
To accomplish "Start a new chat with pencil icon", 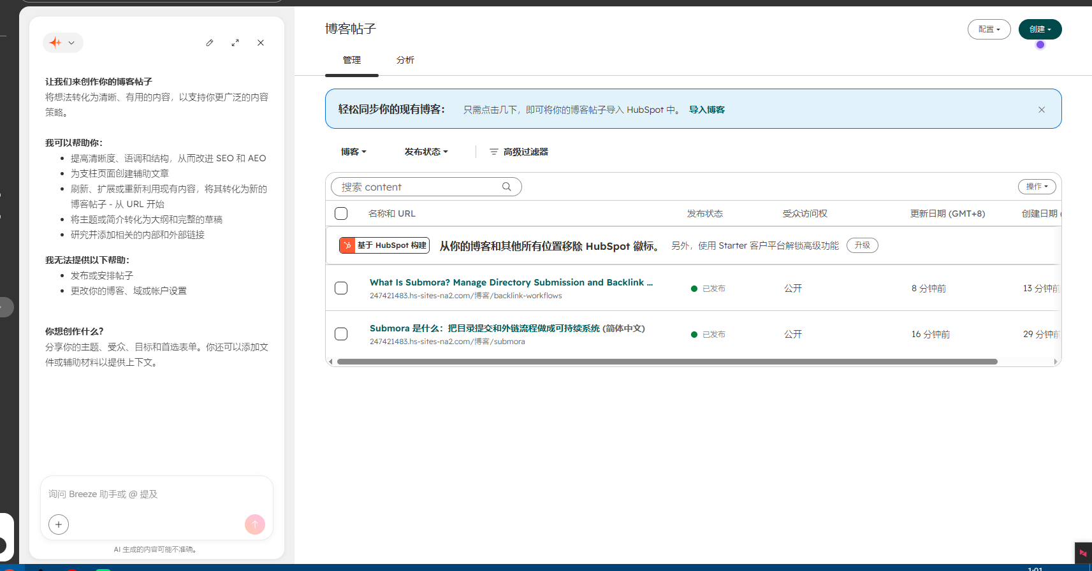I will [x=210, y=43].
